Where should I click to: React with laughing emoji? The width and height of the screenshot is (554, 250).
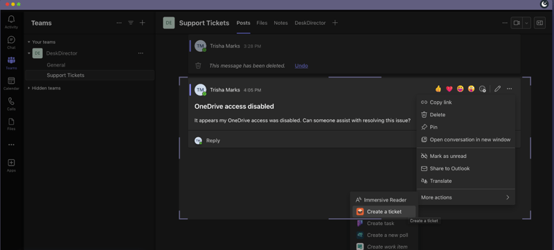[460, 89]
